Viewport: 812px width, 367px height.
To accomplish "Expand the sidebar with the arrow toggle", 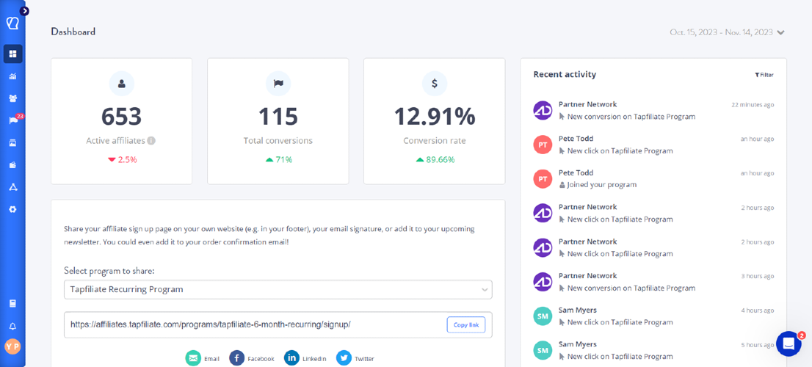I will pyautogui.click(x=24, y=11).
